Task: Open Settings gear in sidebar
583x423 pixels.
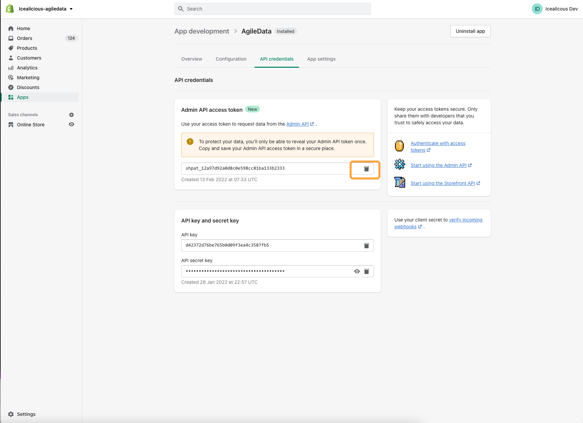Action: [x=11, y=414]
